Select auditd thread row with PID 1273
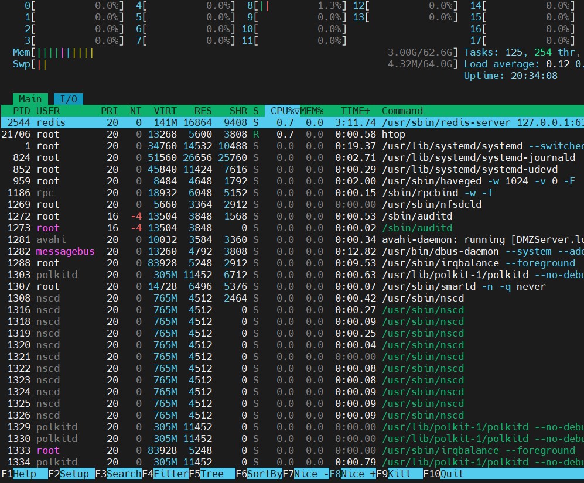584x483 pixels. (292, 228)
